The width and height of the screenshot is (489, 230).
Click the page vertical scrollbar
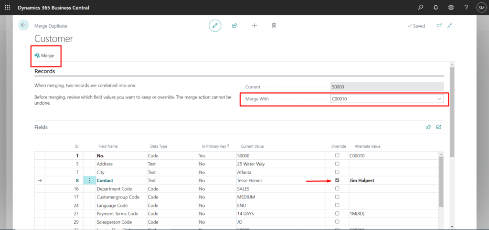(x=452, y=111)
